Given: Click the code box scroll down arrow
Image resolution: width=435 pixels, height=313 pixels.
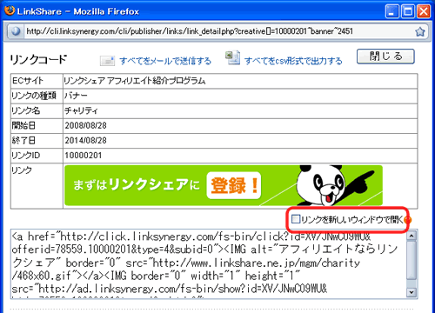Looking at the screenshot, I should 412,292.
